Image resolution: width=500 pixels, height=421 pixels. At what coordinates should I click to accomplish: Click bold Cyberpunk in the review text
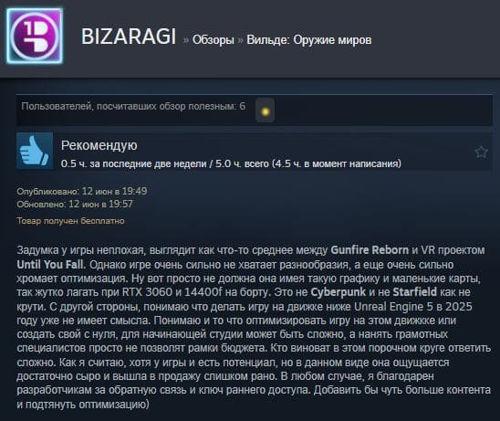[338, 292]
